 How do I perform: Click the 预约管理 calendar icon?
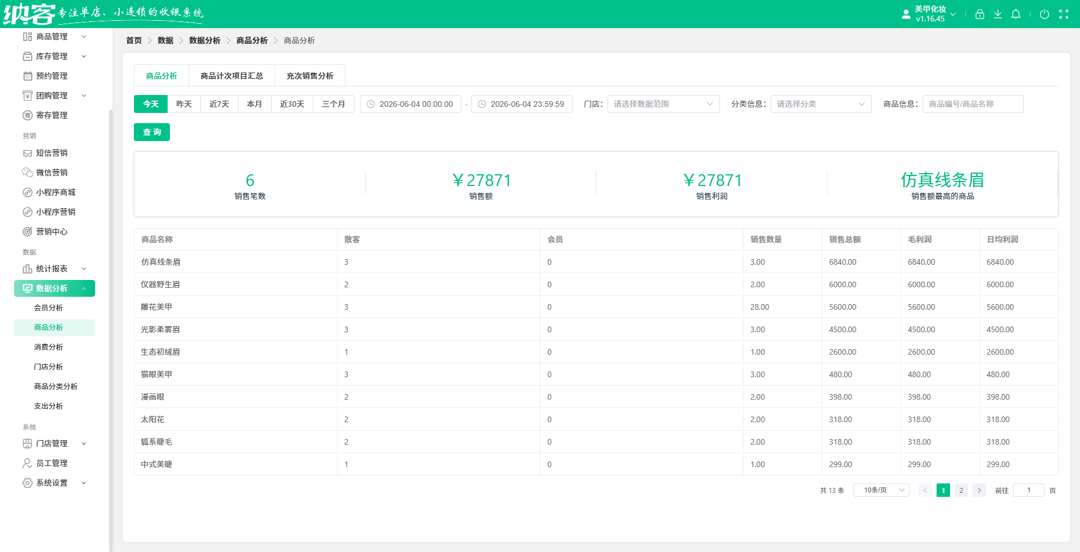pos(27,76)
